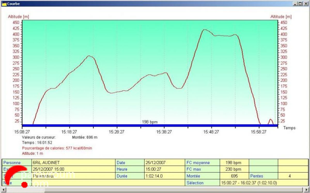Maximize the Courbe window
Image resolution: width=310 pixels, height=193 pixels.
click(300, 4)
